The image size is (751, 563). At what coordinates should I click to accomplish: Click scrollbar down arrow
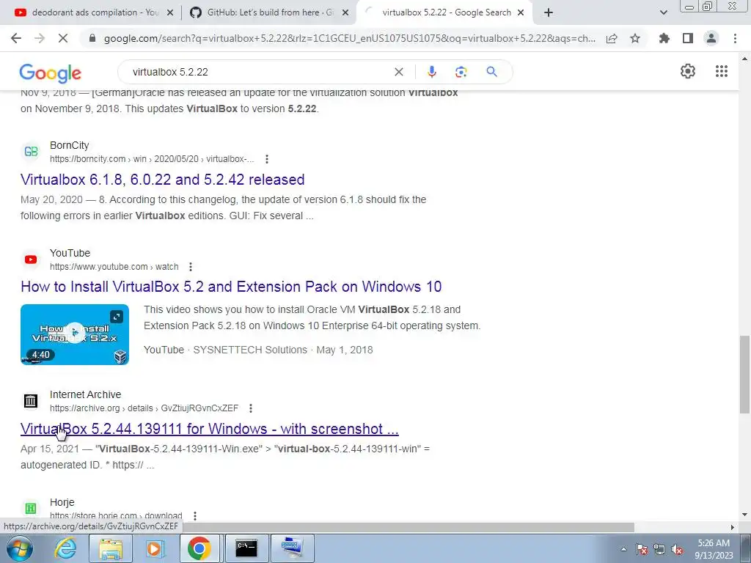point(745,515)
